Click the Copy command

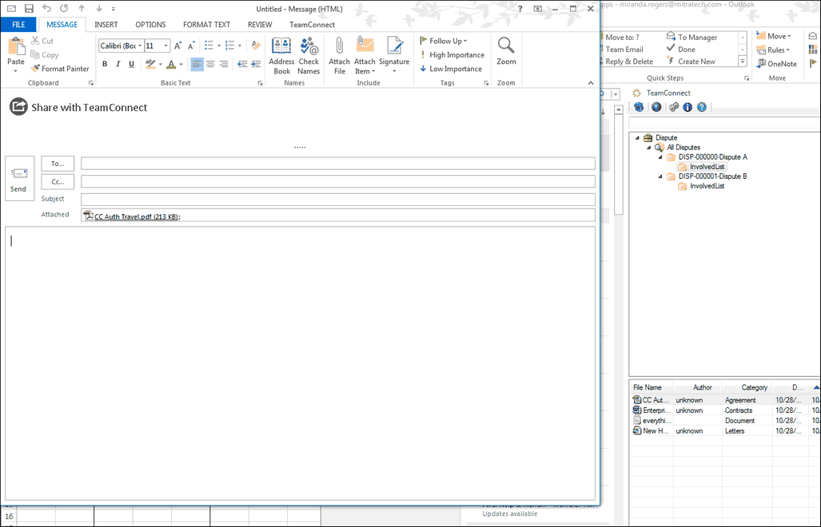tap(44, 55)
